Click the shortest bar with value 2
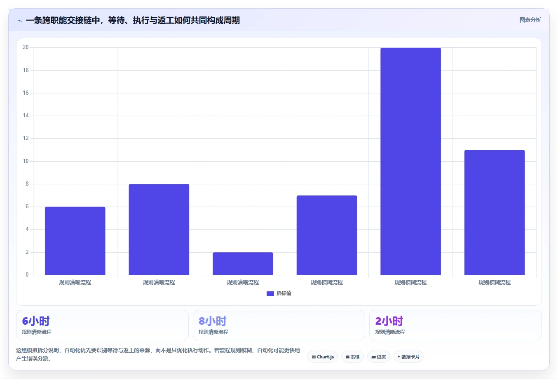Image resolution: width=558 pixels, height=379 pixels. [x=243, y=264]
